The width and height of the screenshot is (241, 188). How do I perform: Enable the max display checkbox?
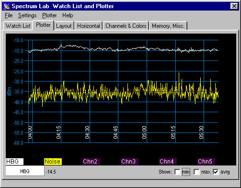pyautogui.click(x=196, y=172)
